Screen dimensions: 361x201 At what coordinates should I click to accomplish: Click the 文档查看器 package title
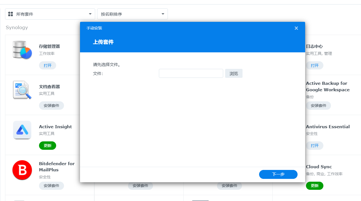coord(49,87)
